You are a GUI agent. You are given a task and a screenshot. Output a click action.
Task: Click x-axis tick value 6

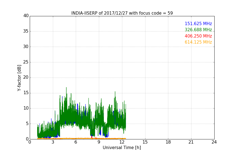[76, 142]
